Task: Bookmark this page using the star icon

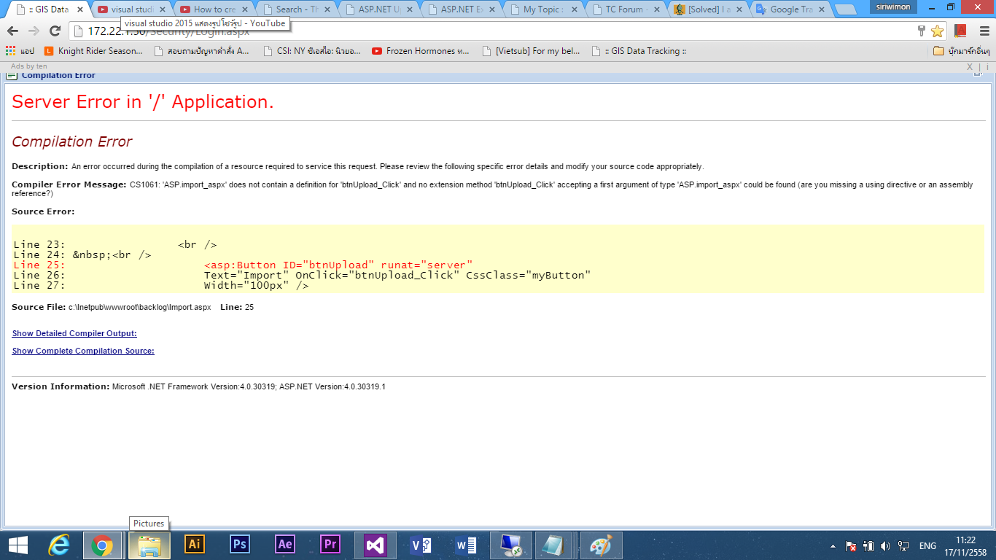Action: tap(937, 31)
